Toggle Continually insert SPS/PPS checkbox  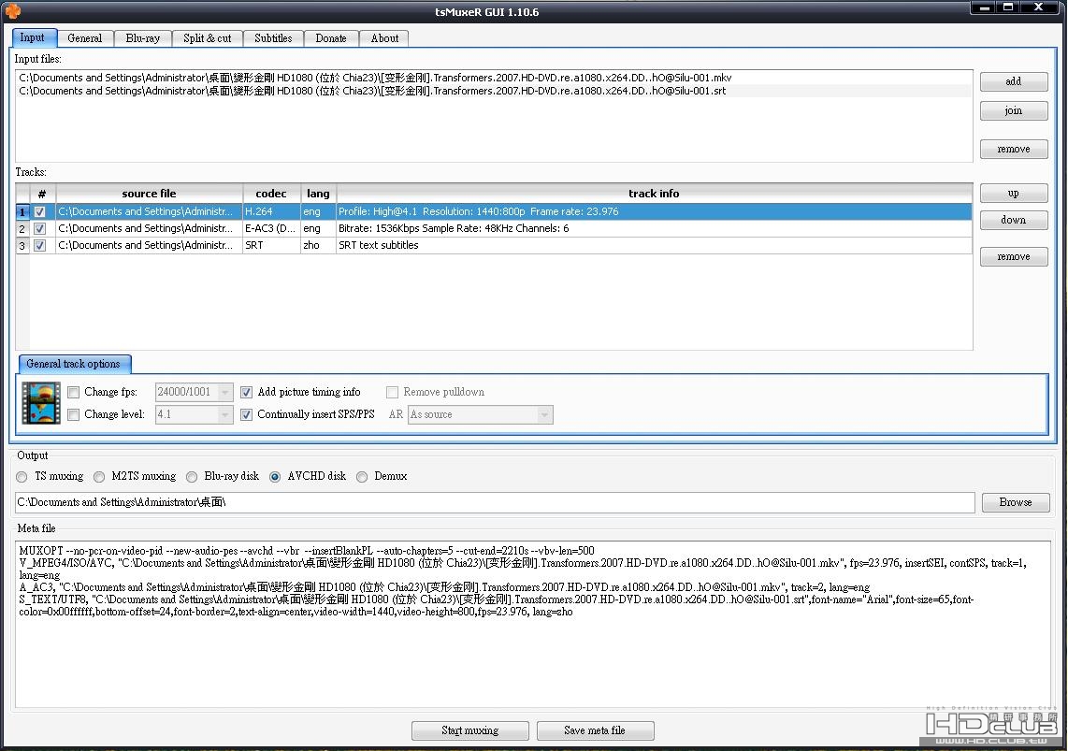point(247,414)
